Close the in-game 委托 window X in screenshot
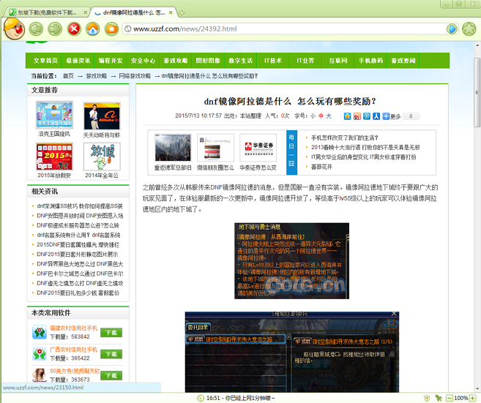 (394, 314)
